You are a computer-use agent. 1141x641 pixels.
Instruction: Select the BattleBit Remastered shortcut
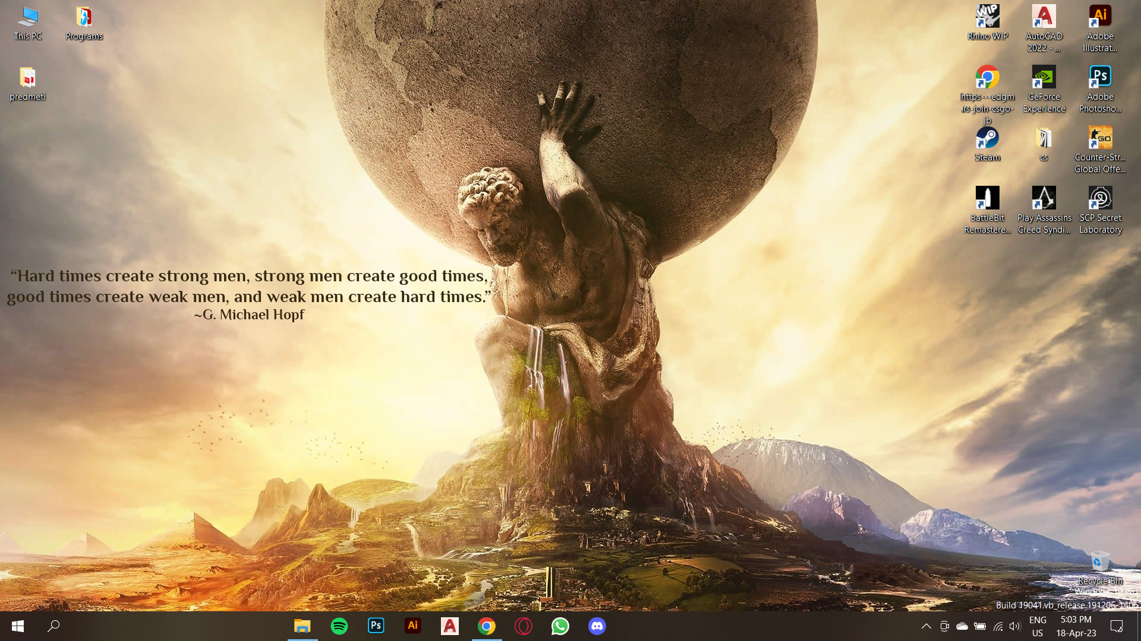[x=987, y=210]
